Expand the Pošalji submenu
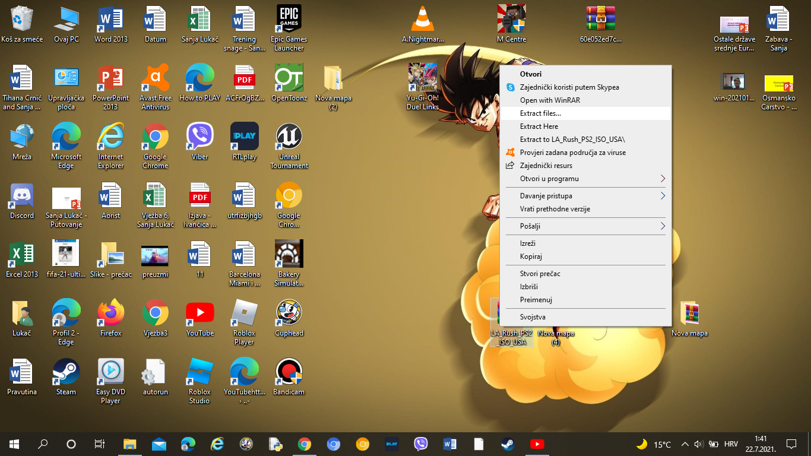The height and width of the screenshot is (456, 811). pyautogui.click(x=585, y=226)
